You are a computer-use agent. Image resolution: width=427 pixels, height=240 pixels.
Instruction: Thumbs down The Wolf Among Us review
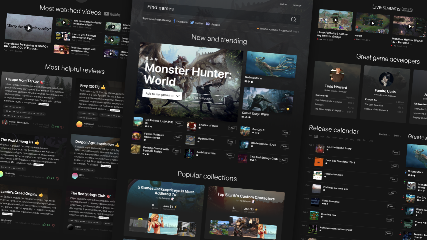[x=57, y=179]
